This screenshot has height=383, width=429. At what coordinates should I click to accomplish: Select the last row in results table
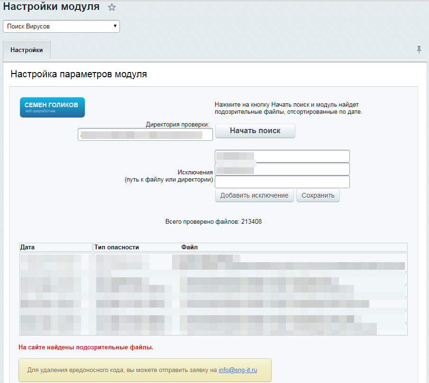213,329
